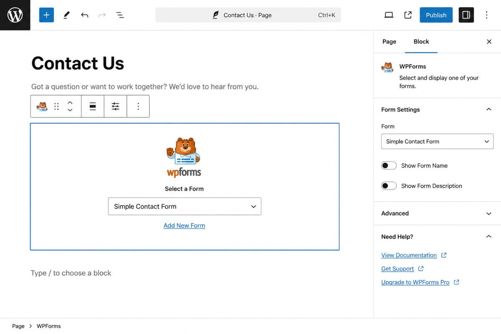501x334 pixels.
Task: Open Document Overview list view
Action: (120, 15)
